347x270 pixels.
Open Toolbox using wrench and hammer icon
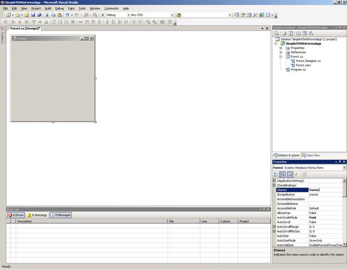[x=255, y=15]
